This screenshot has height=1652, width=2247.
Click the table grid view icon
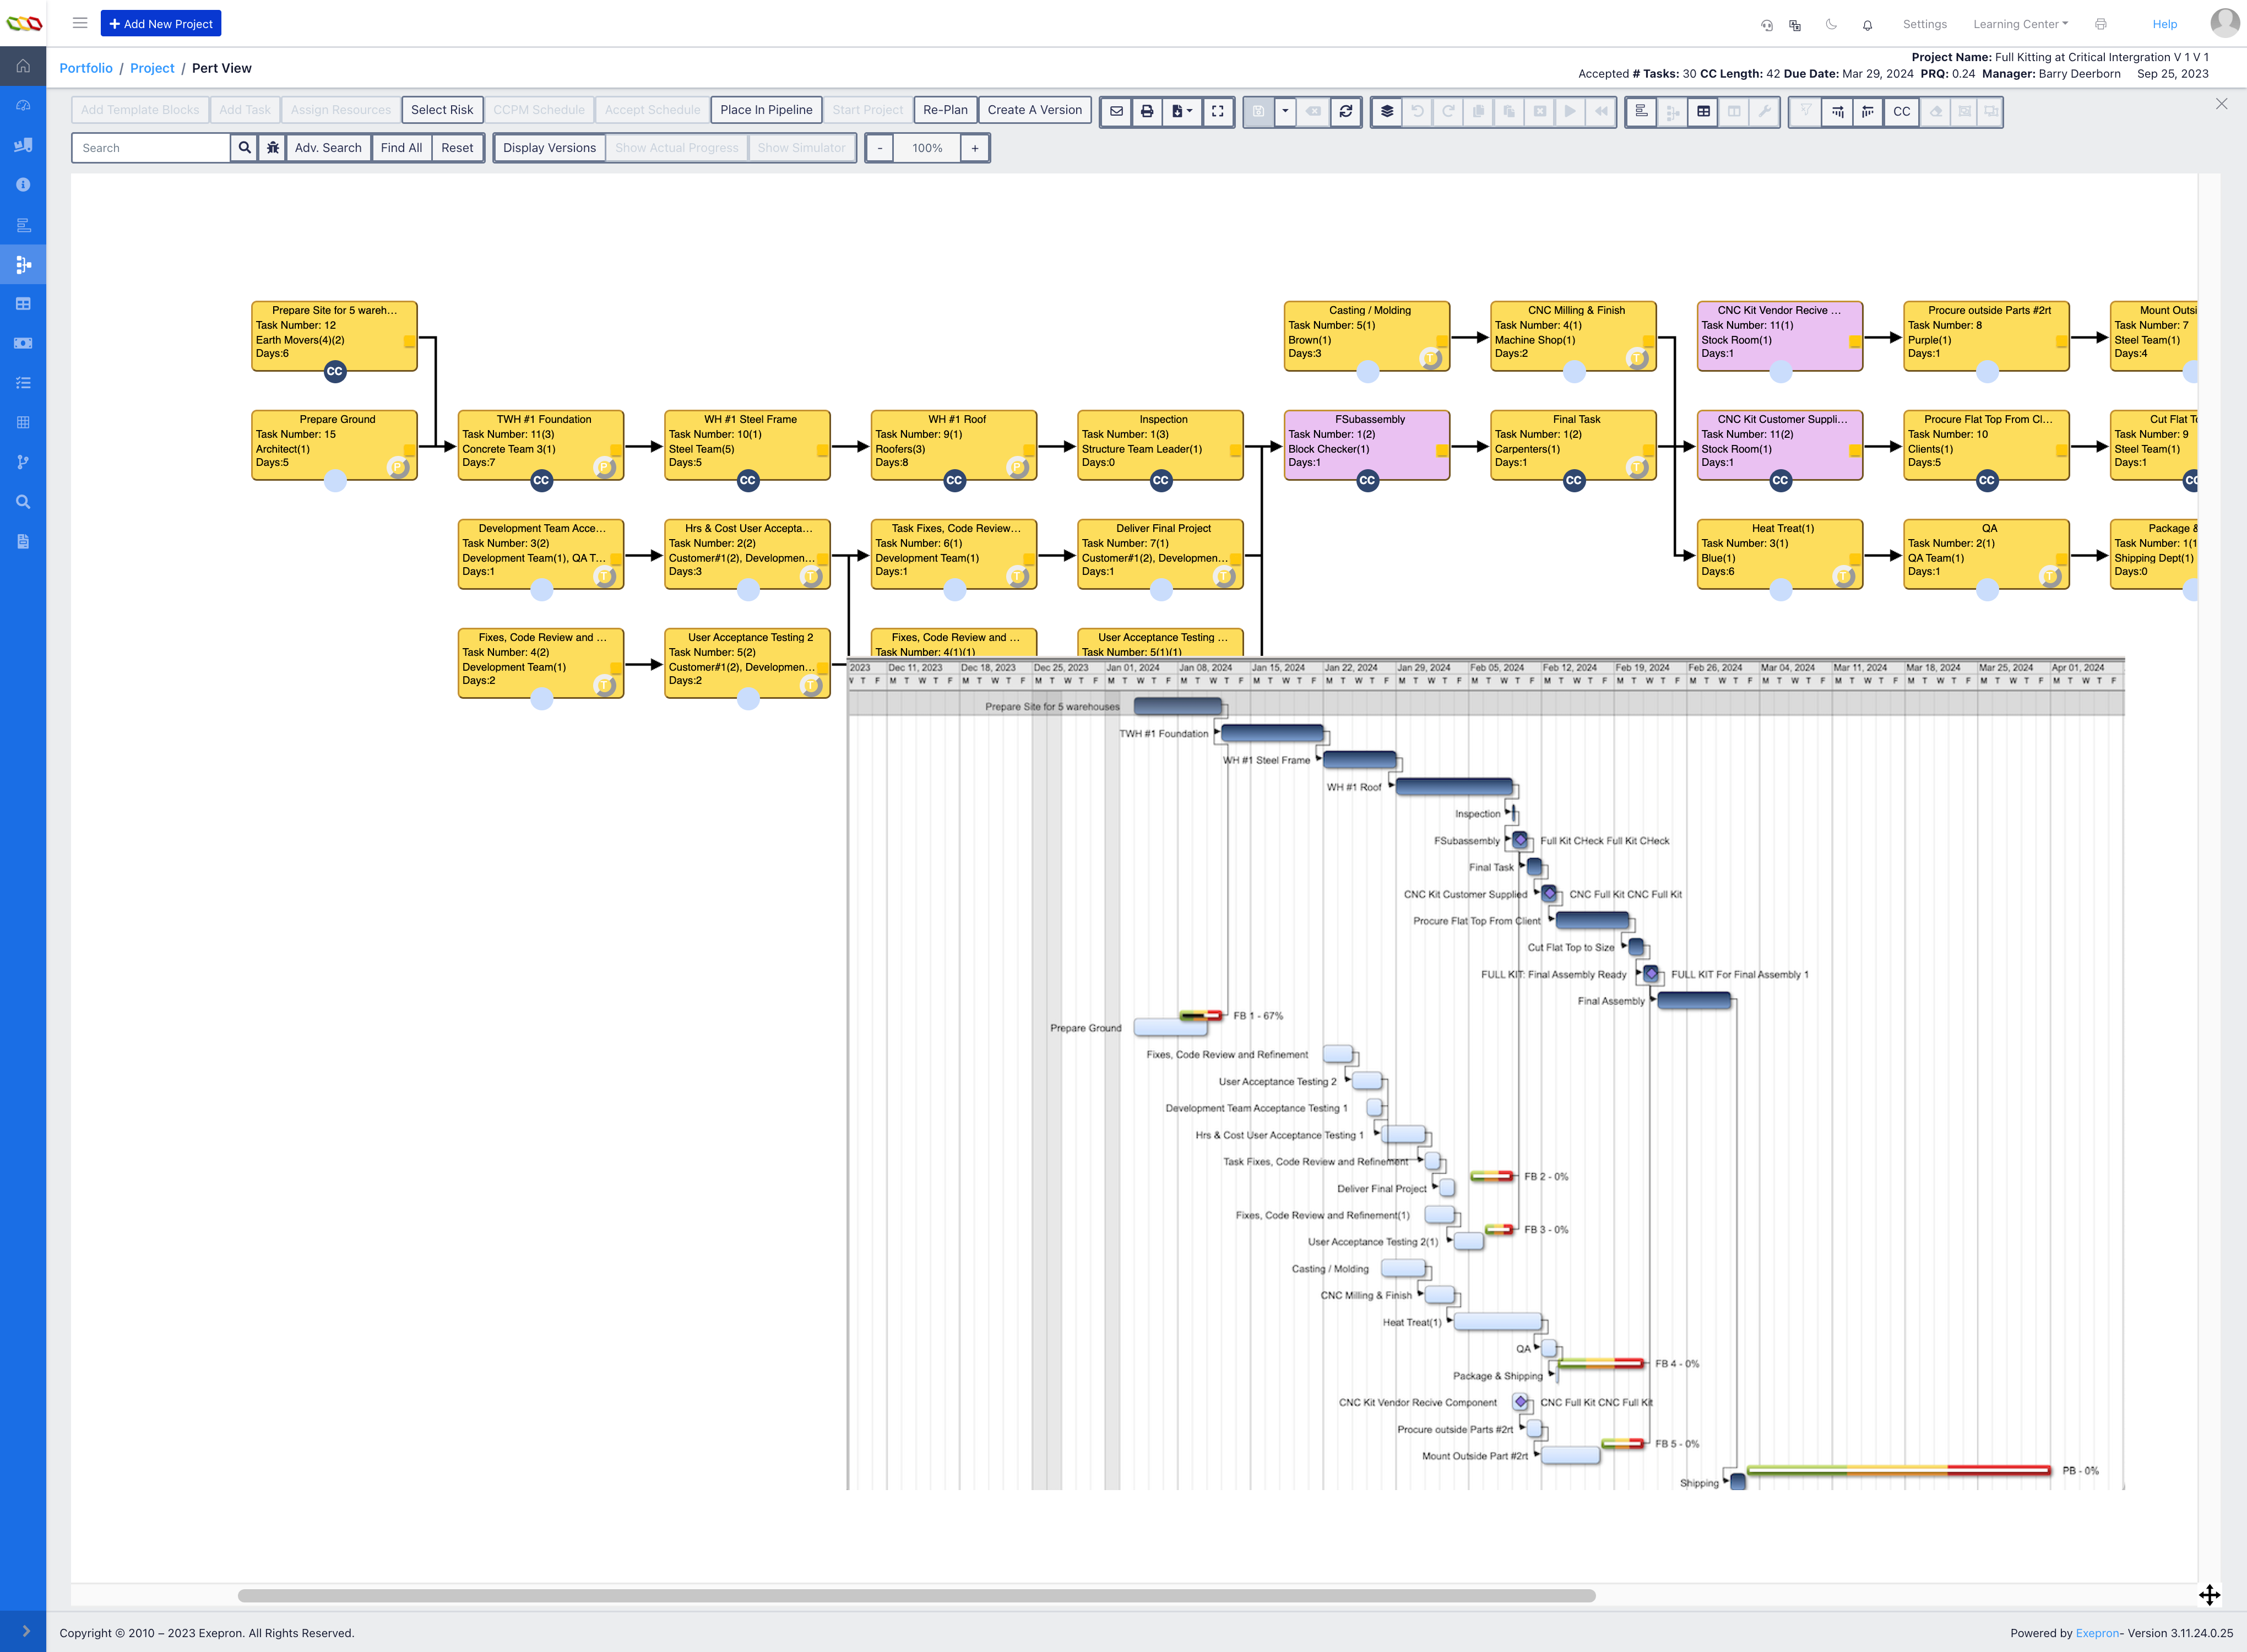[x=1703, y=111]
